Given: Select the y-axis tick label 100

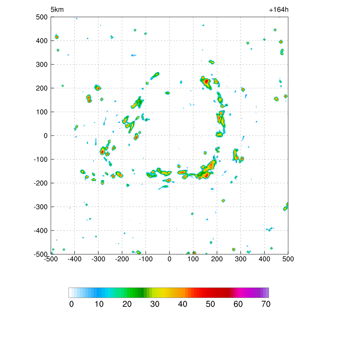Looking at the screenshot, I should (x=42, y=112).
